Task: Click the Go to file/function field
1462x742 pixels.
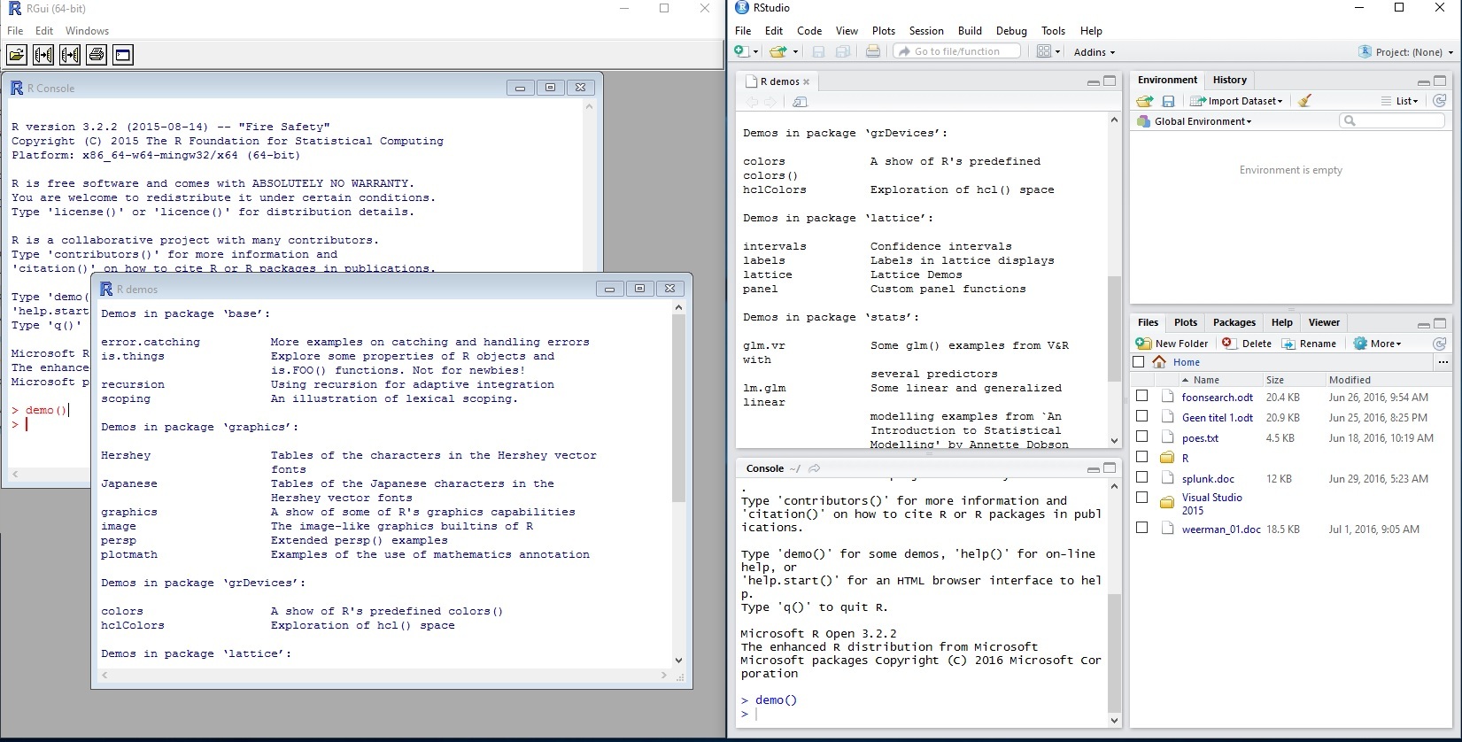Action: coord(956,51)
